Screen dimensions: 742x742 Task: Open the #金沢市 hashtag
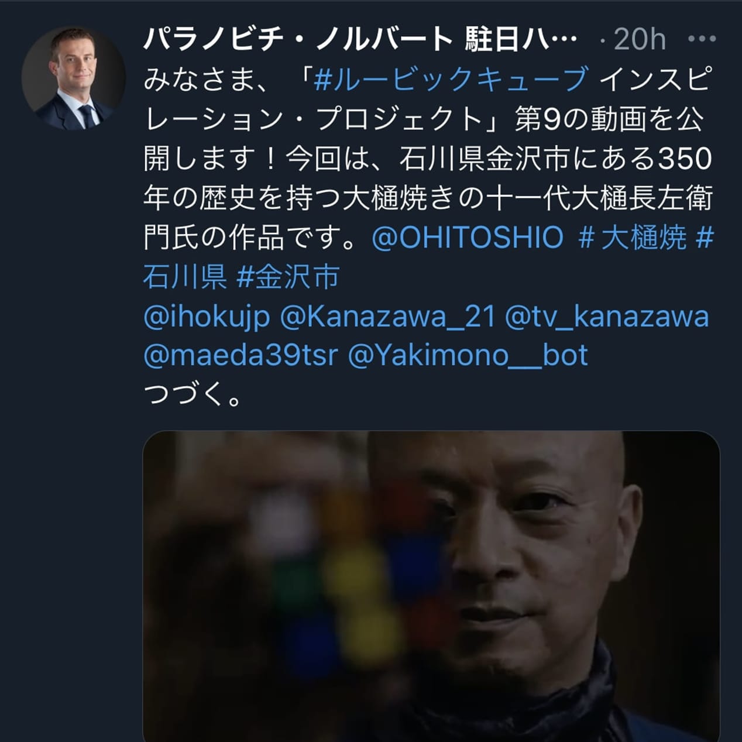pos(288,277)
